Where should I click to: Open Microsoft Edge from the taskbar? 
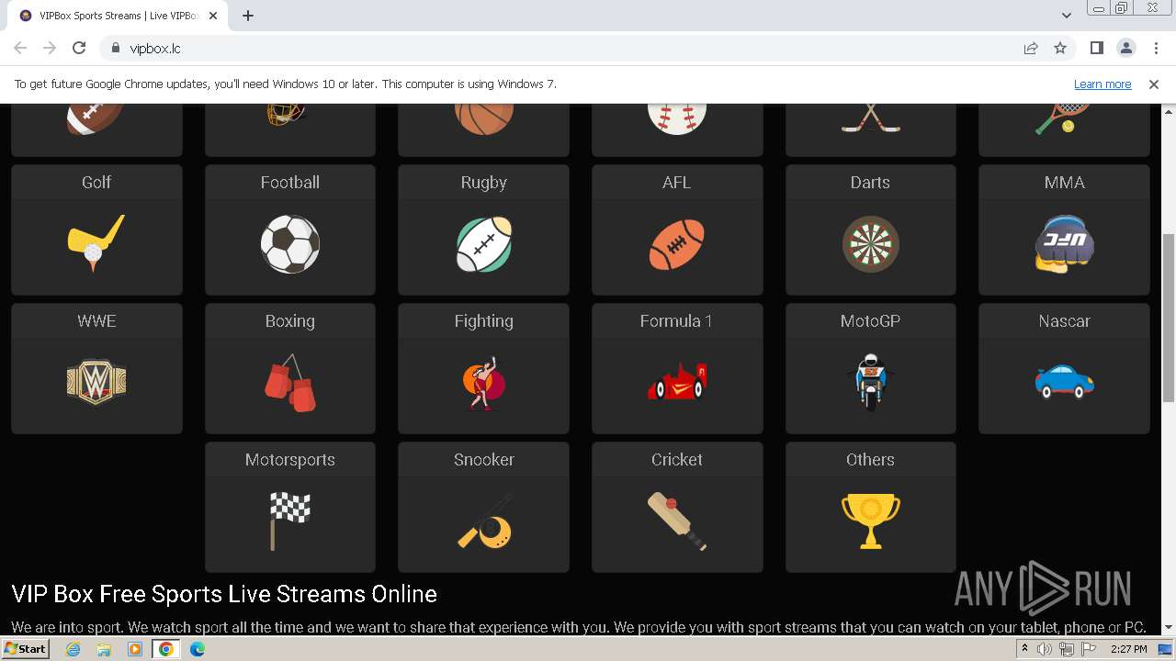(x=197, y=649)
